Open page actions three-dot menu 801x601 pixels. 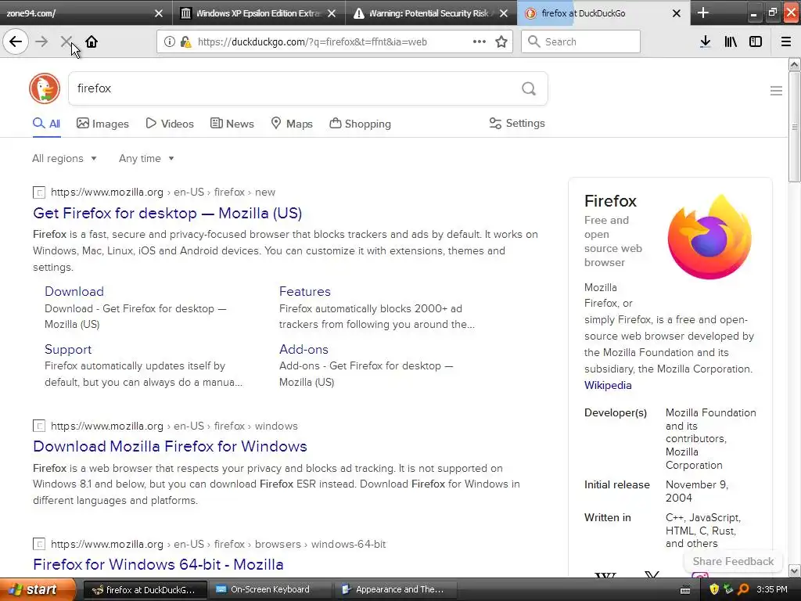click(480, 41)
